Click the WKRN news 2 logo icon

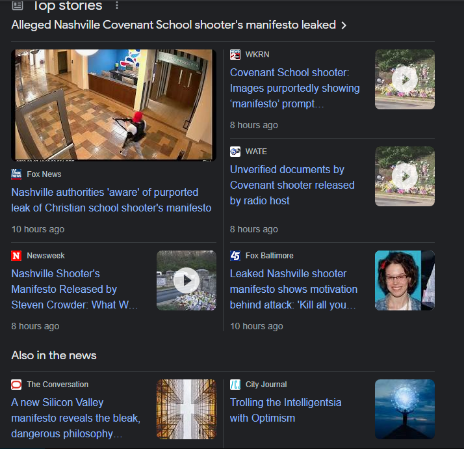point(235,55)
